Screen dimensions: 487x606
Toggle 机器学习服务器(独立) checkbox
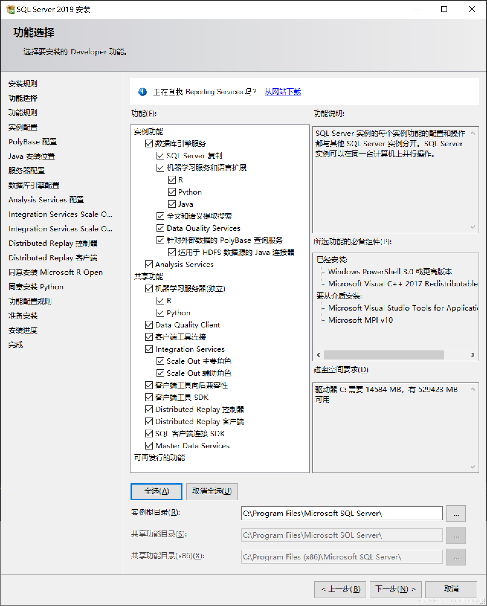pyautogui.click(x=149, y=288)
